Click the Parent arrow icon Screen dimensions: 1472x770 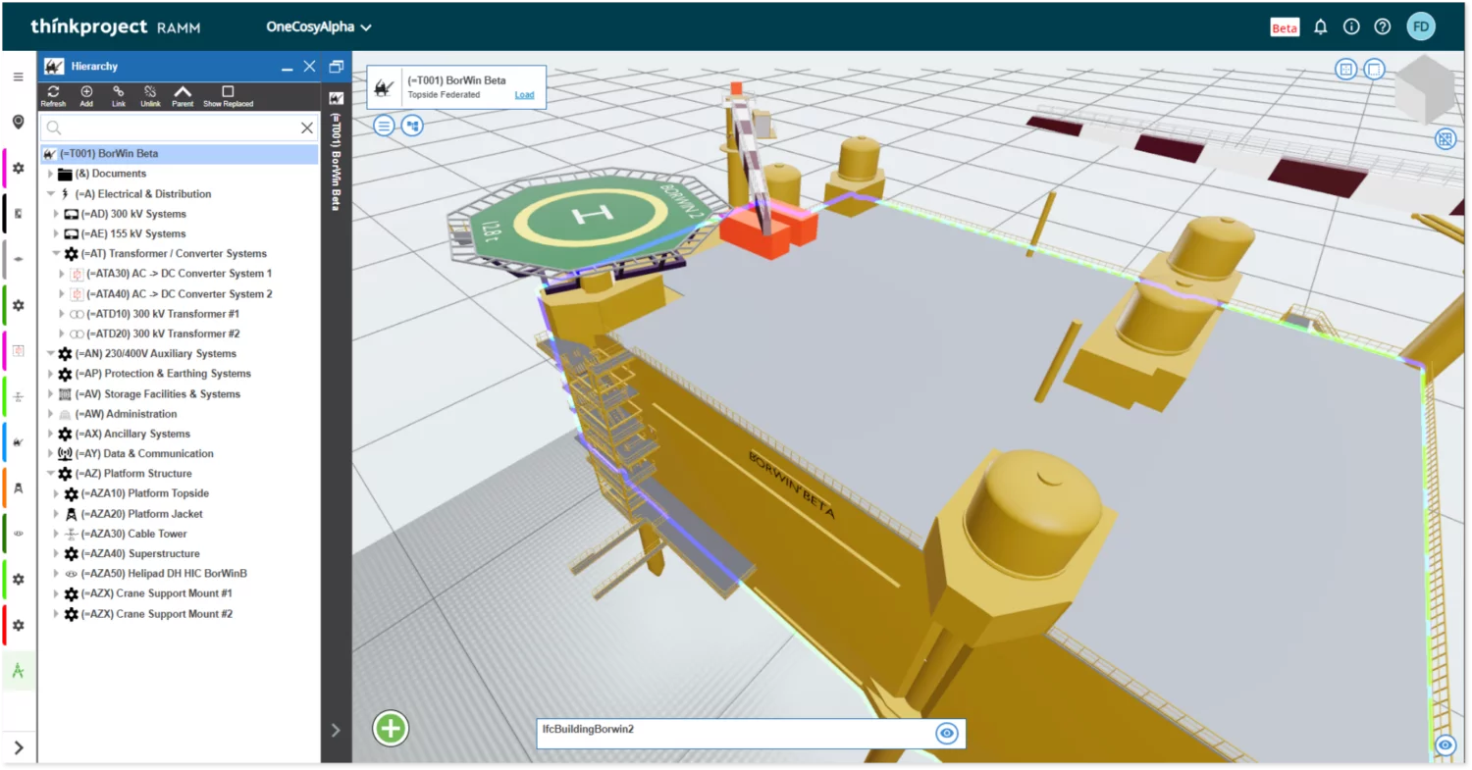point(183,92)
